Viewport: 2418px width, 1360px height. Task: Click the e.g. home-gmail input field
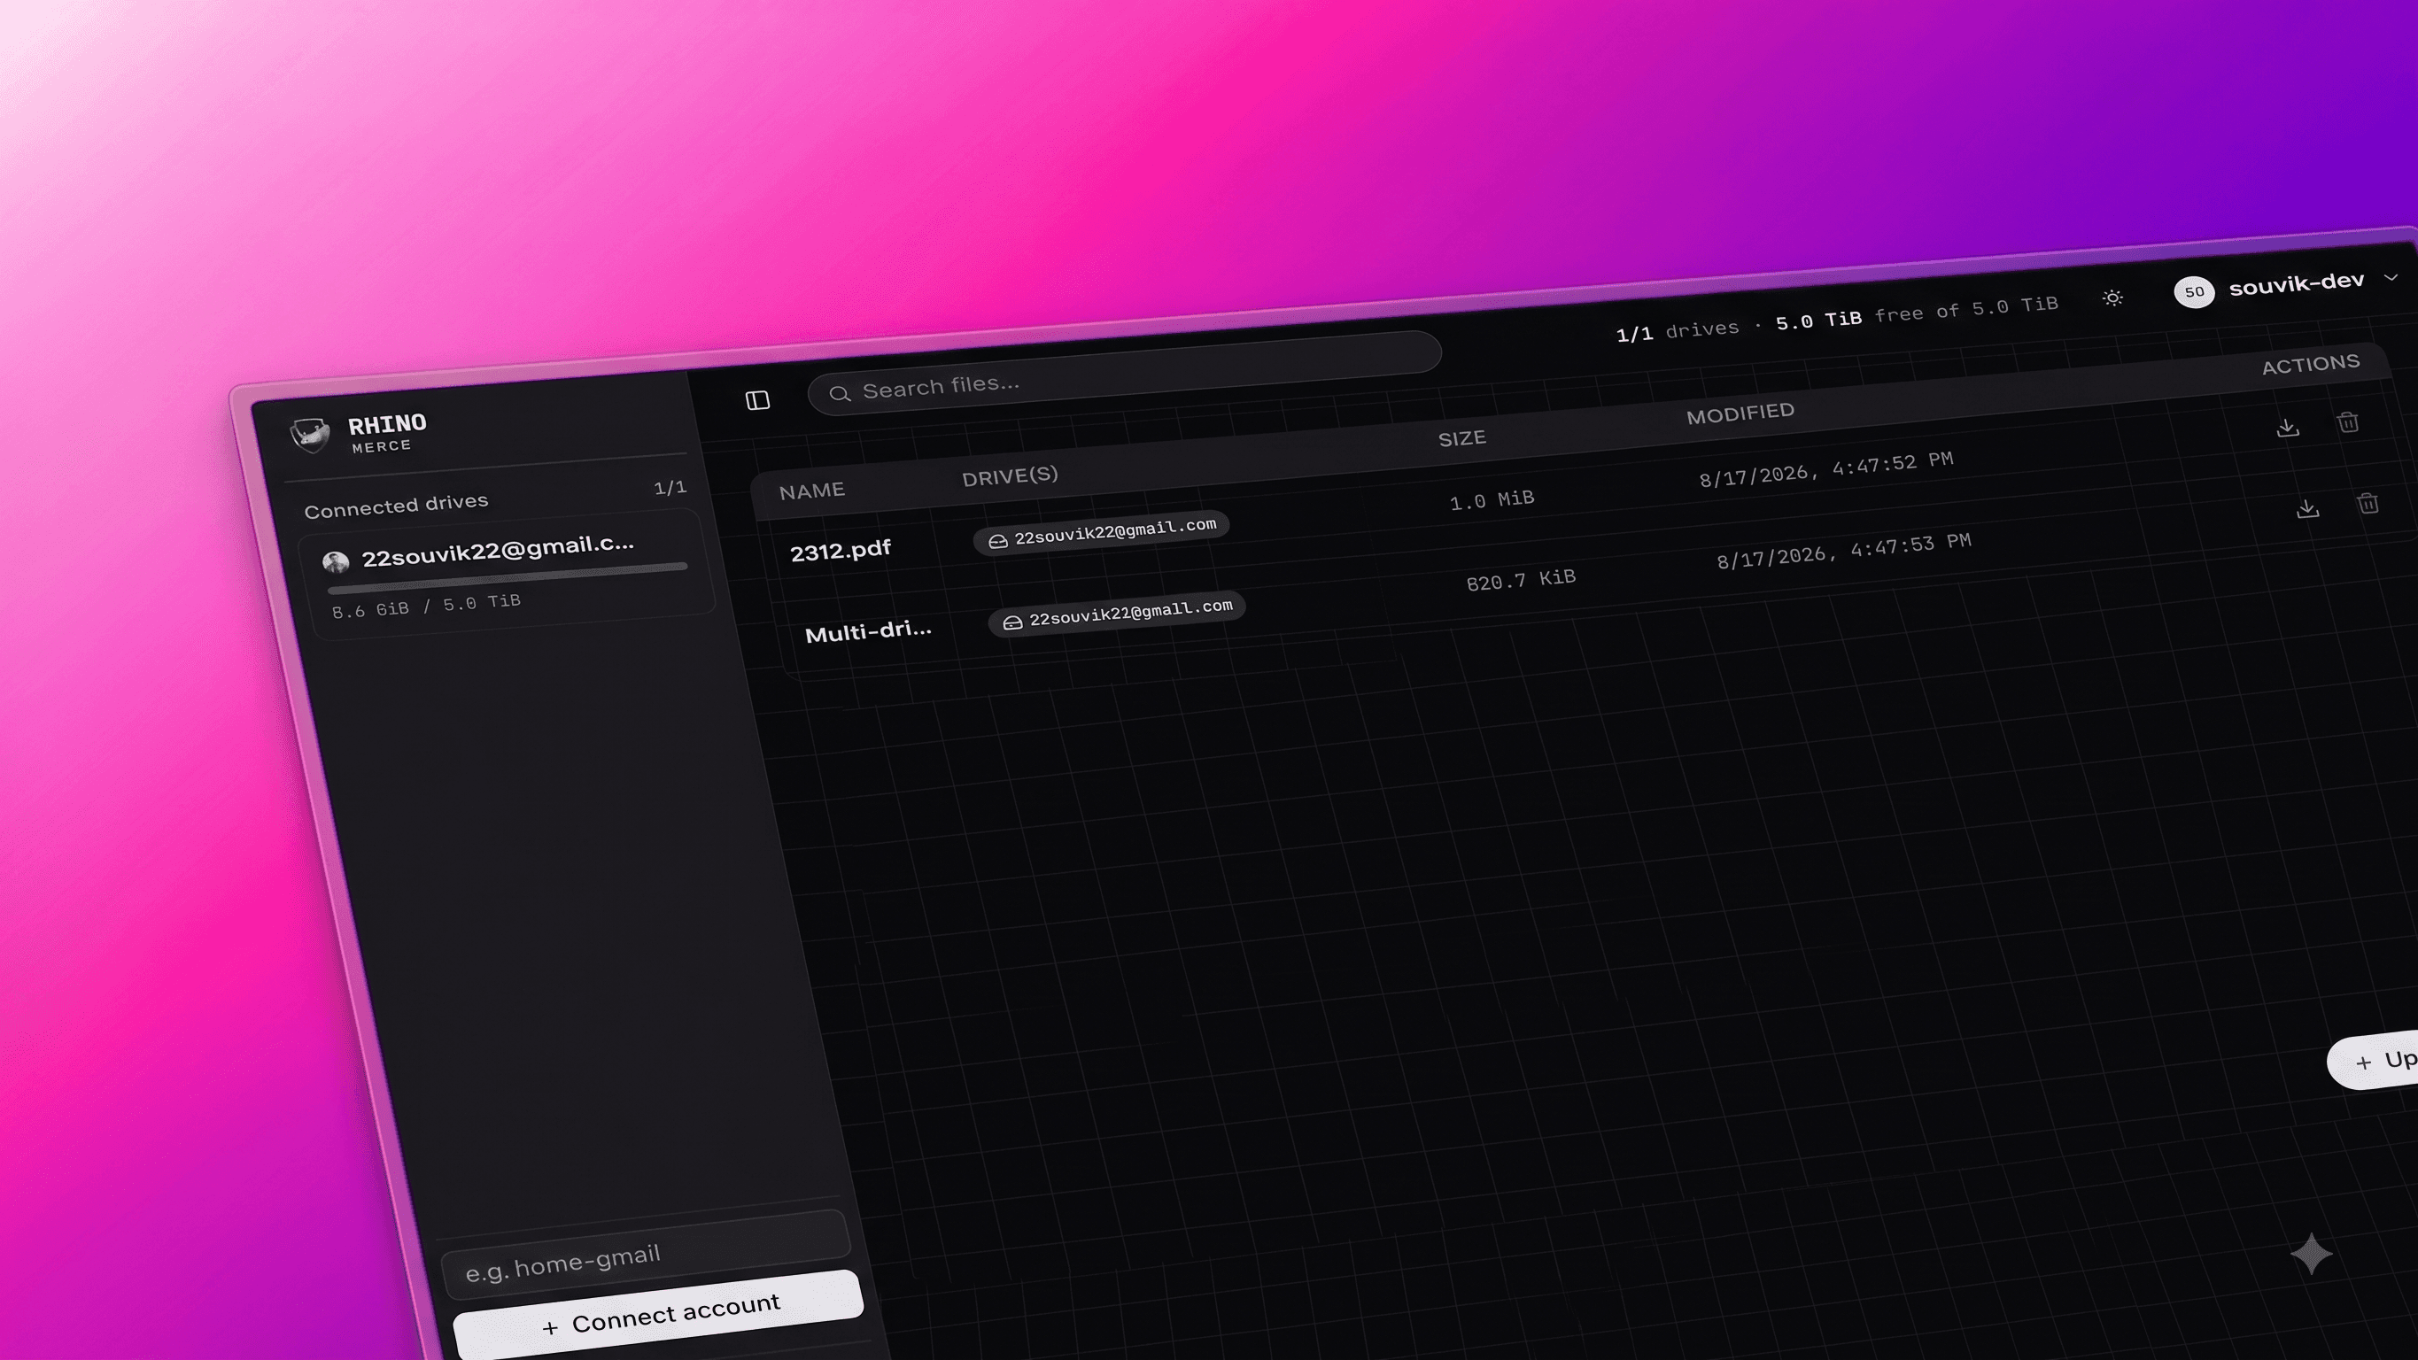(x=646, y=1255)
